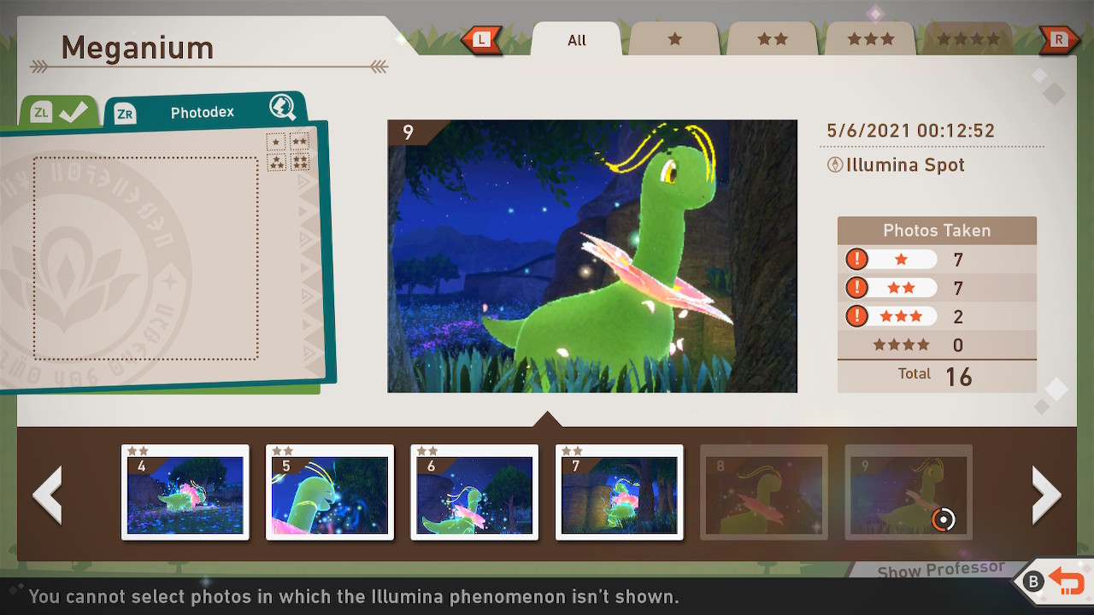Screen dimensions: 1094x615
Task: Click the one-star slot in Photodex grid
Action: pyautogui.click(x=275, y=142)
